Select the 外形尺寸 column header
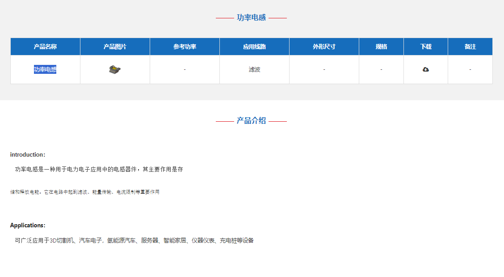This screenshot has width=504, height=277. click(323, 46)
